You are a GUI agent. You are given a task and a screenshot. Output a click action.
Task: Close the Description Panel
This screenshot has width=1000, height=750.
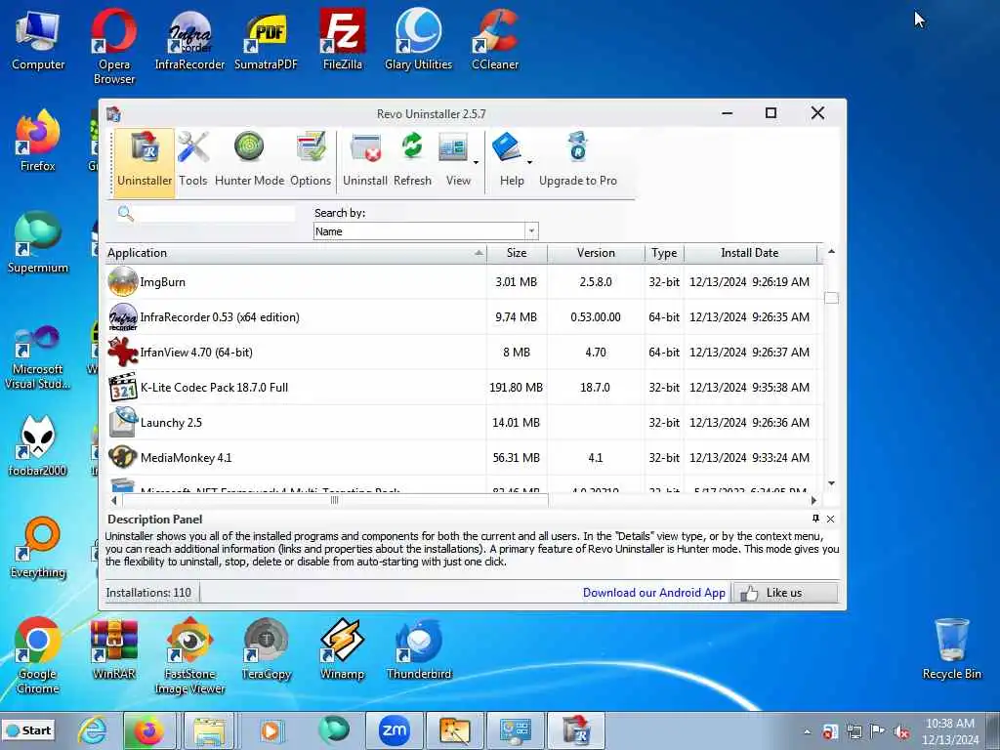830,520
